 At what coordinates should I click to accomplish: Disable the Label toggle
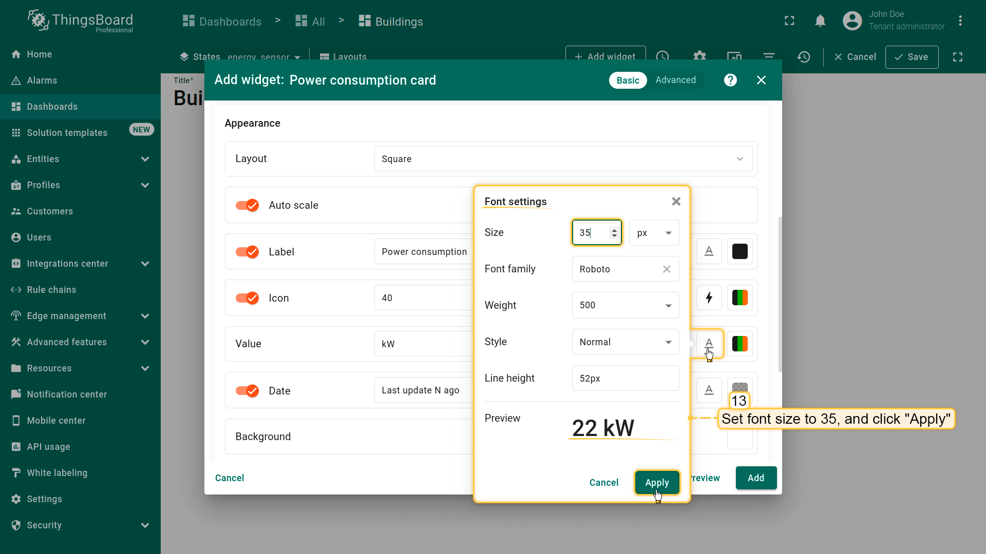(247, 252)
